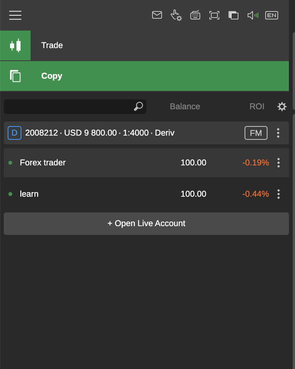Open the mail inbox icon

coord(157,15)
